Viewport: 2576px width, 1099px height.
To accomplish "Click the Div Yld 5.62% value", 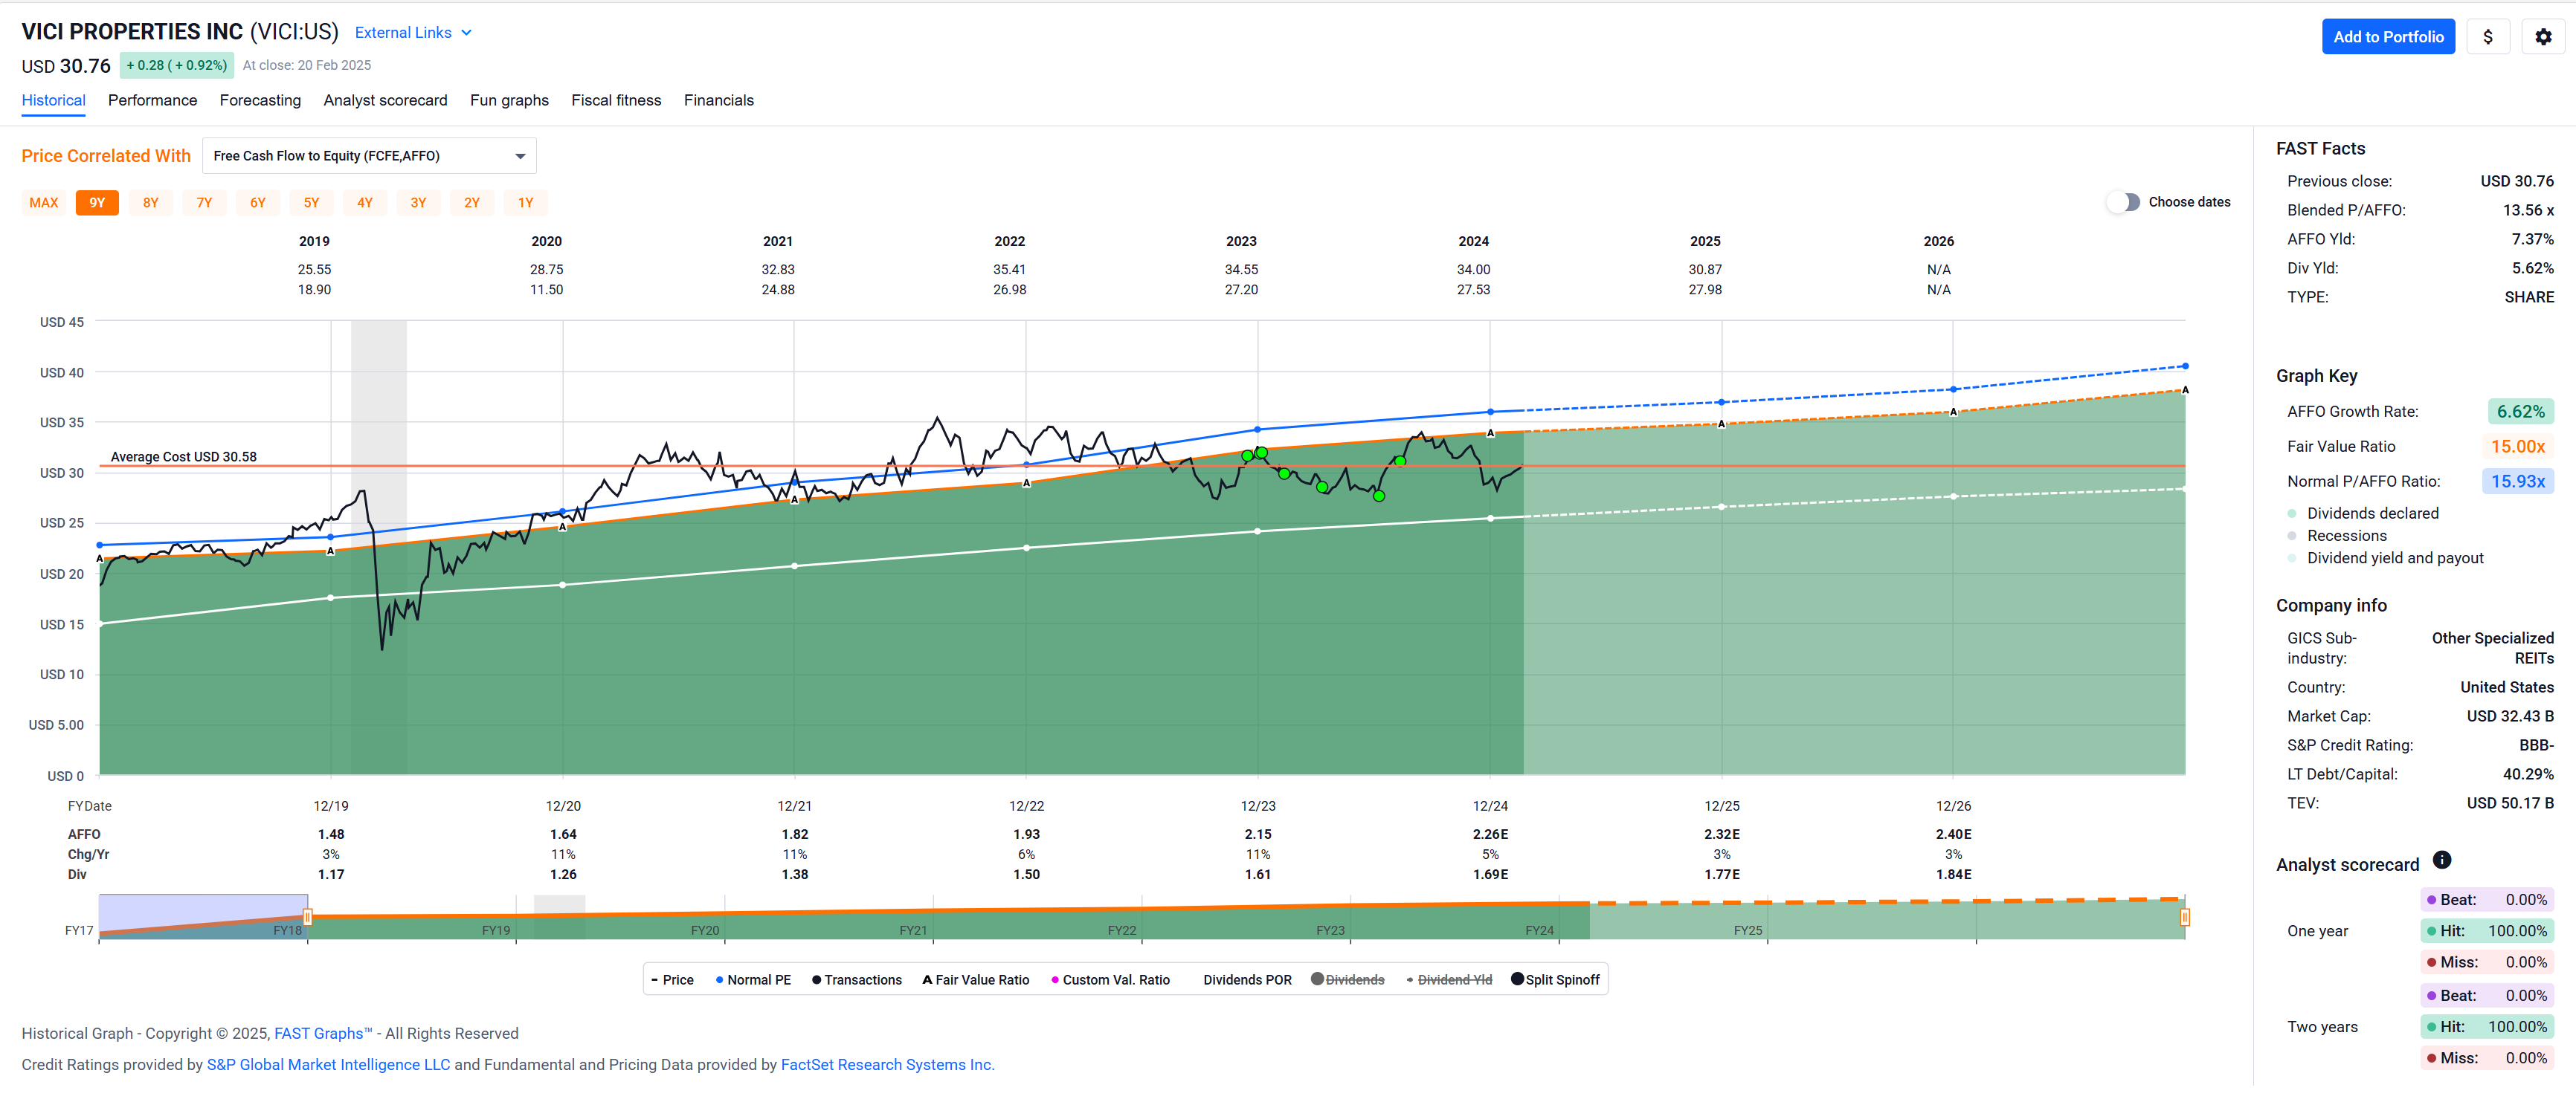I will [2532, 268].
